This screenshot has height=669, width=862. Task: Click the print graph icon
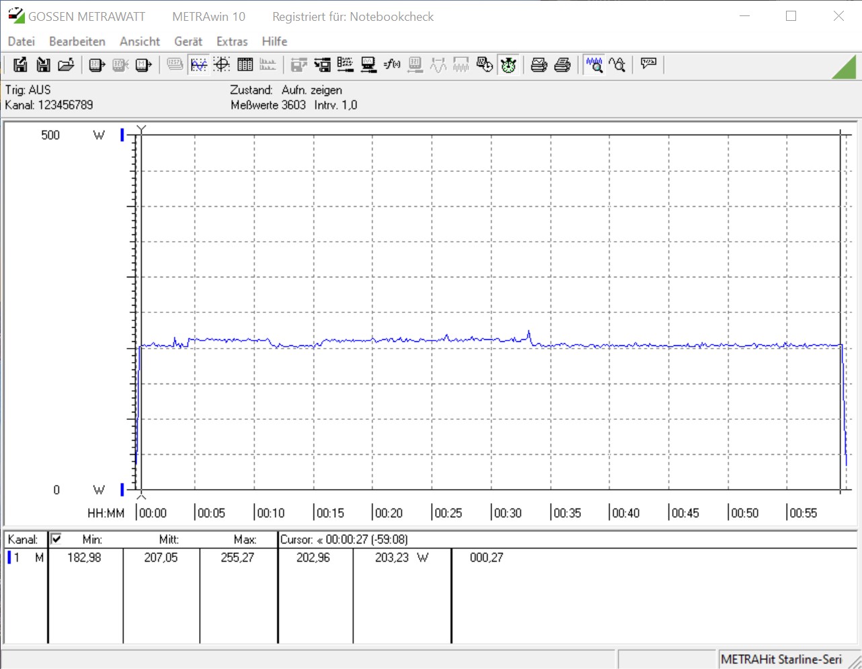pyautogui.click(x=539, y=64)
